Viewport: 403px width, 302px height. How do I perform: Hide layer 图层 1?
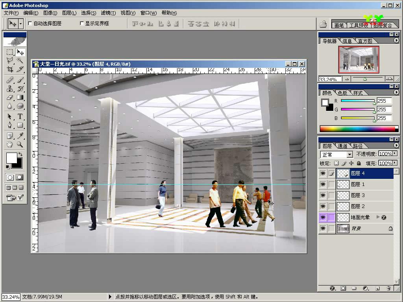[323, 184]
